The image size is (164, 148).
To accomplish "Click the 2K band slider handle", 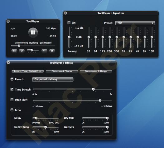I will point(131,37).
